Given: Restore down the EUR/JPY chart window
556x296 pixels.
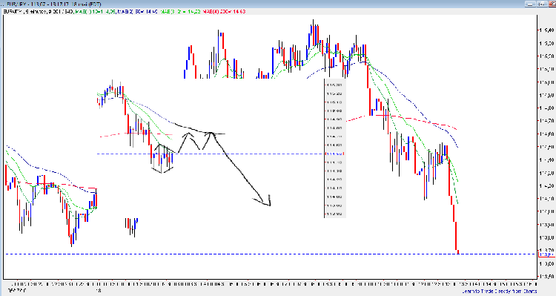Looking at the screenshot, I should tap(541, 4).
